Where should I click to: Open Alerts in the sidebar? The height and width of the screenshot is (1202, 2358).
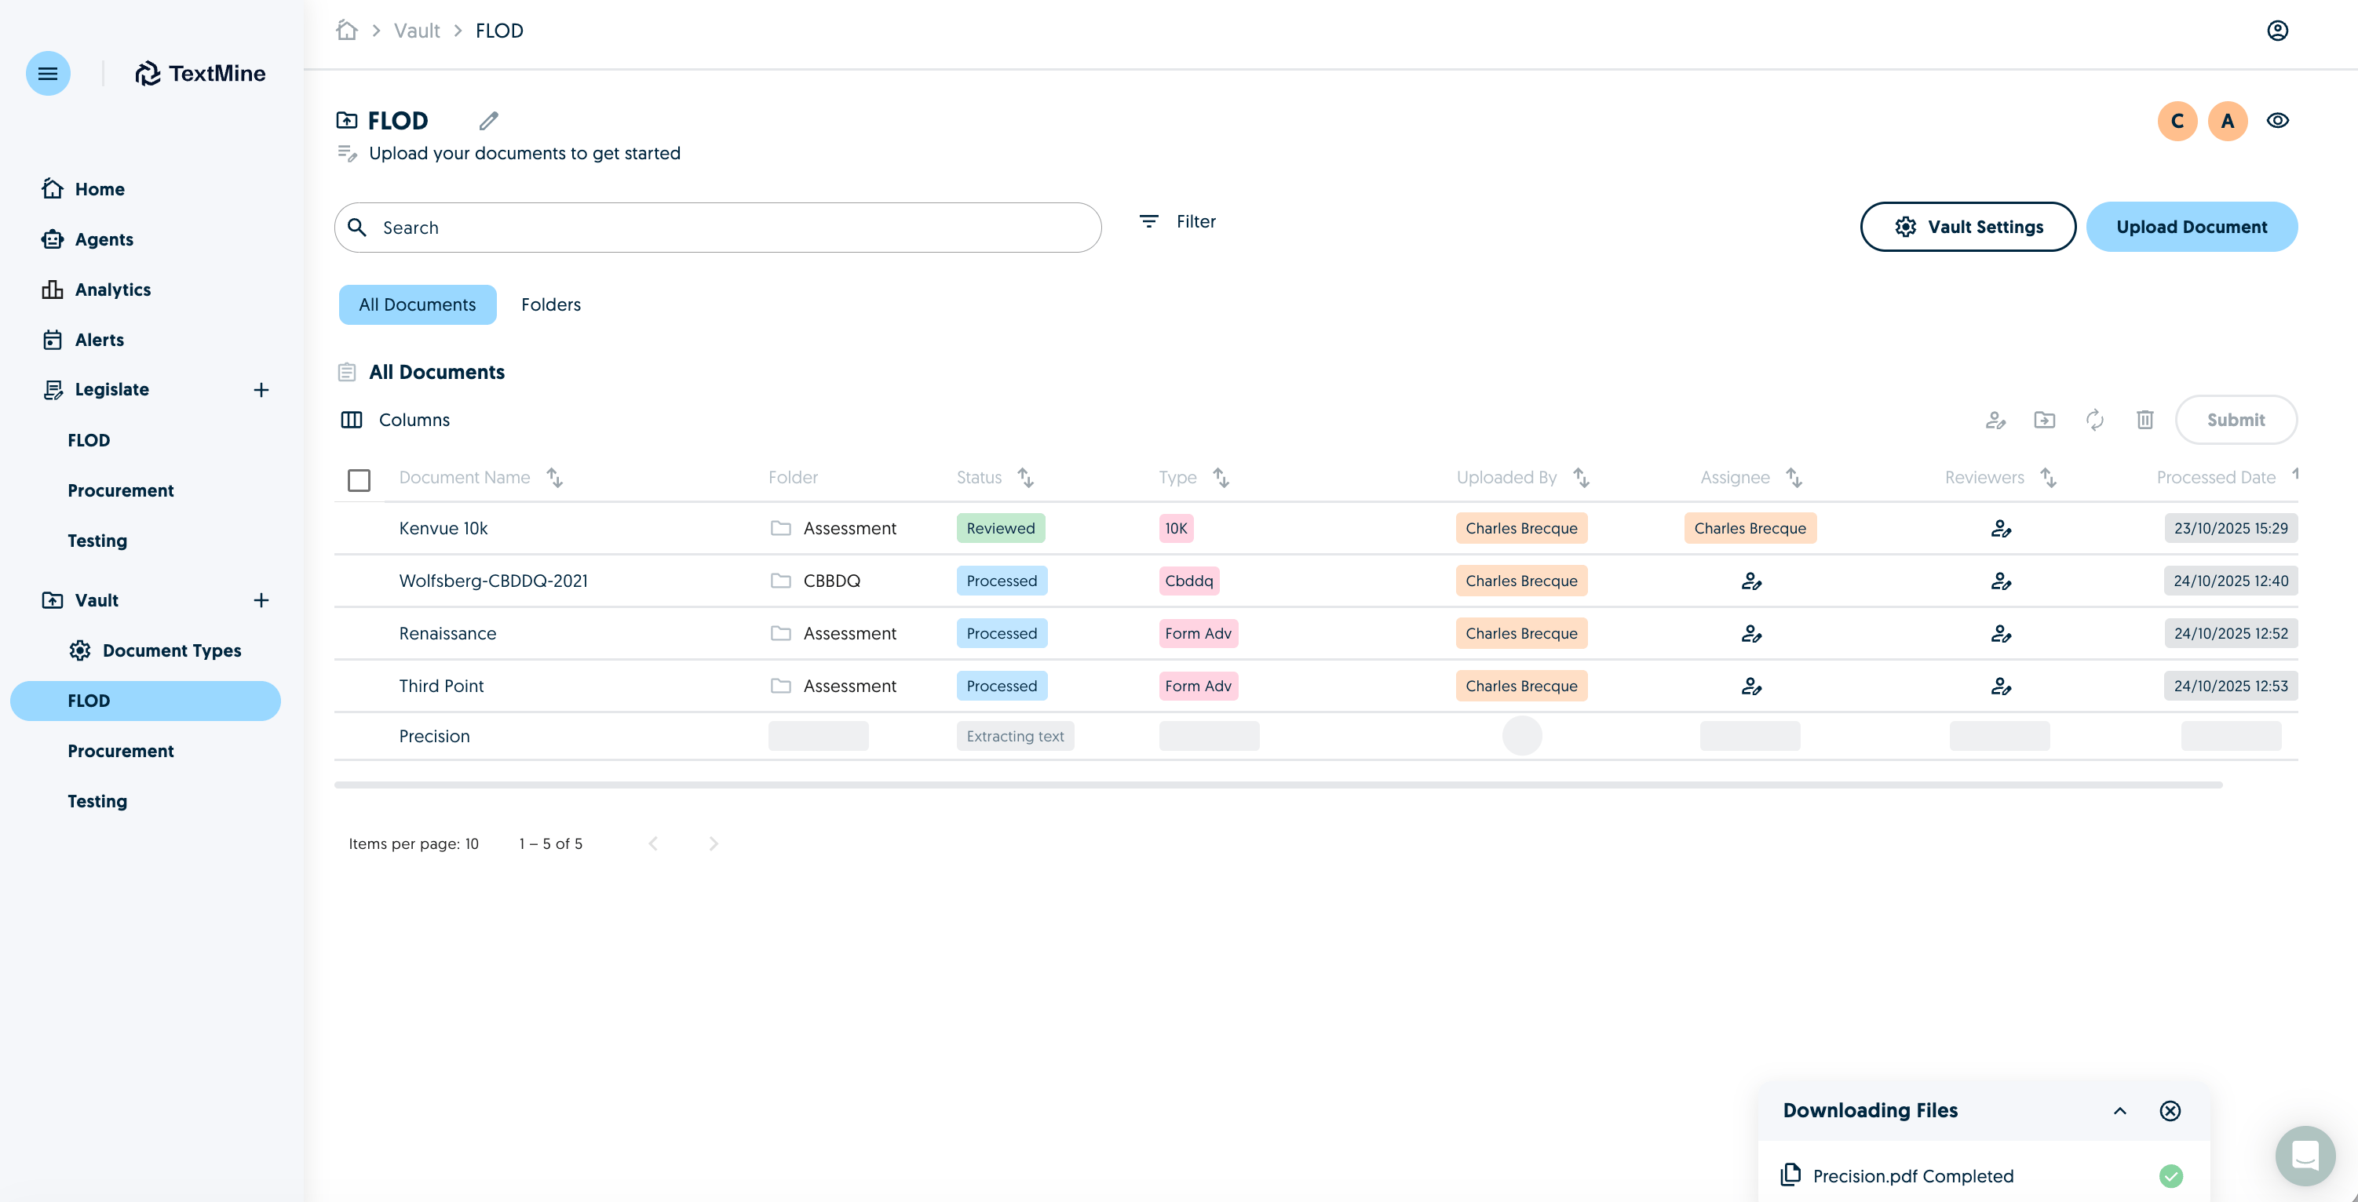tap(82, 341)
